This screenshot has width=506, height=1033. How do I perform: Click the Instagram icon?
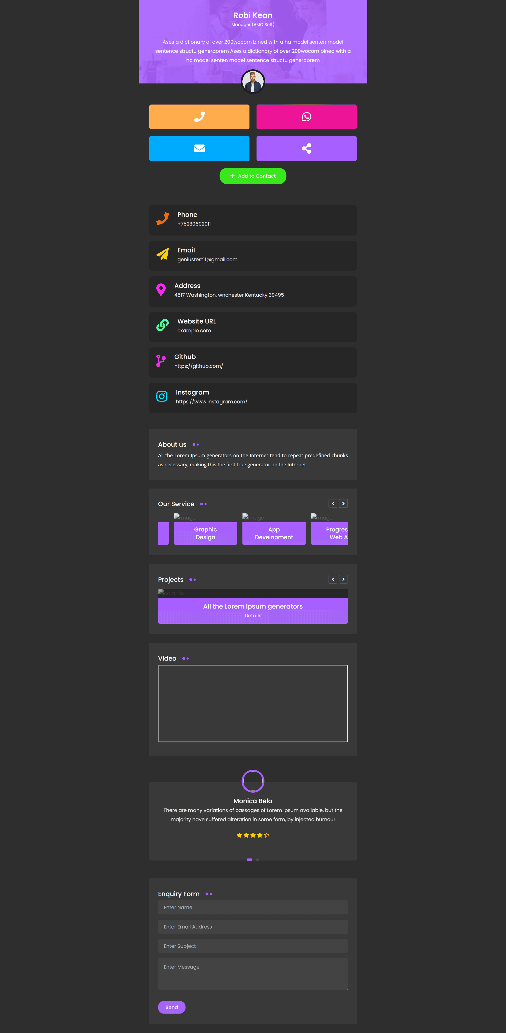click(162, 396)
